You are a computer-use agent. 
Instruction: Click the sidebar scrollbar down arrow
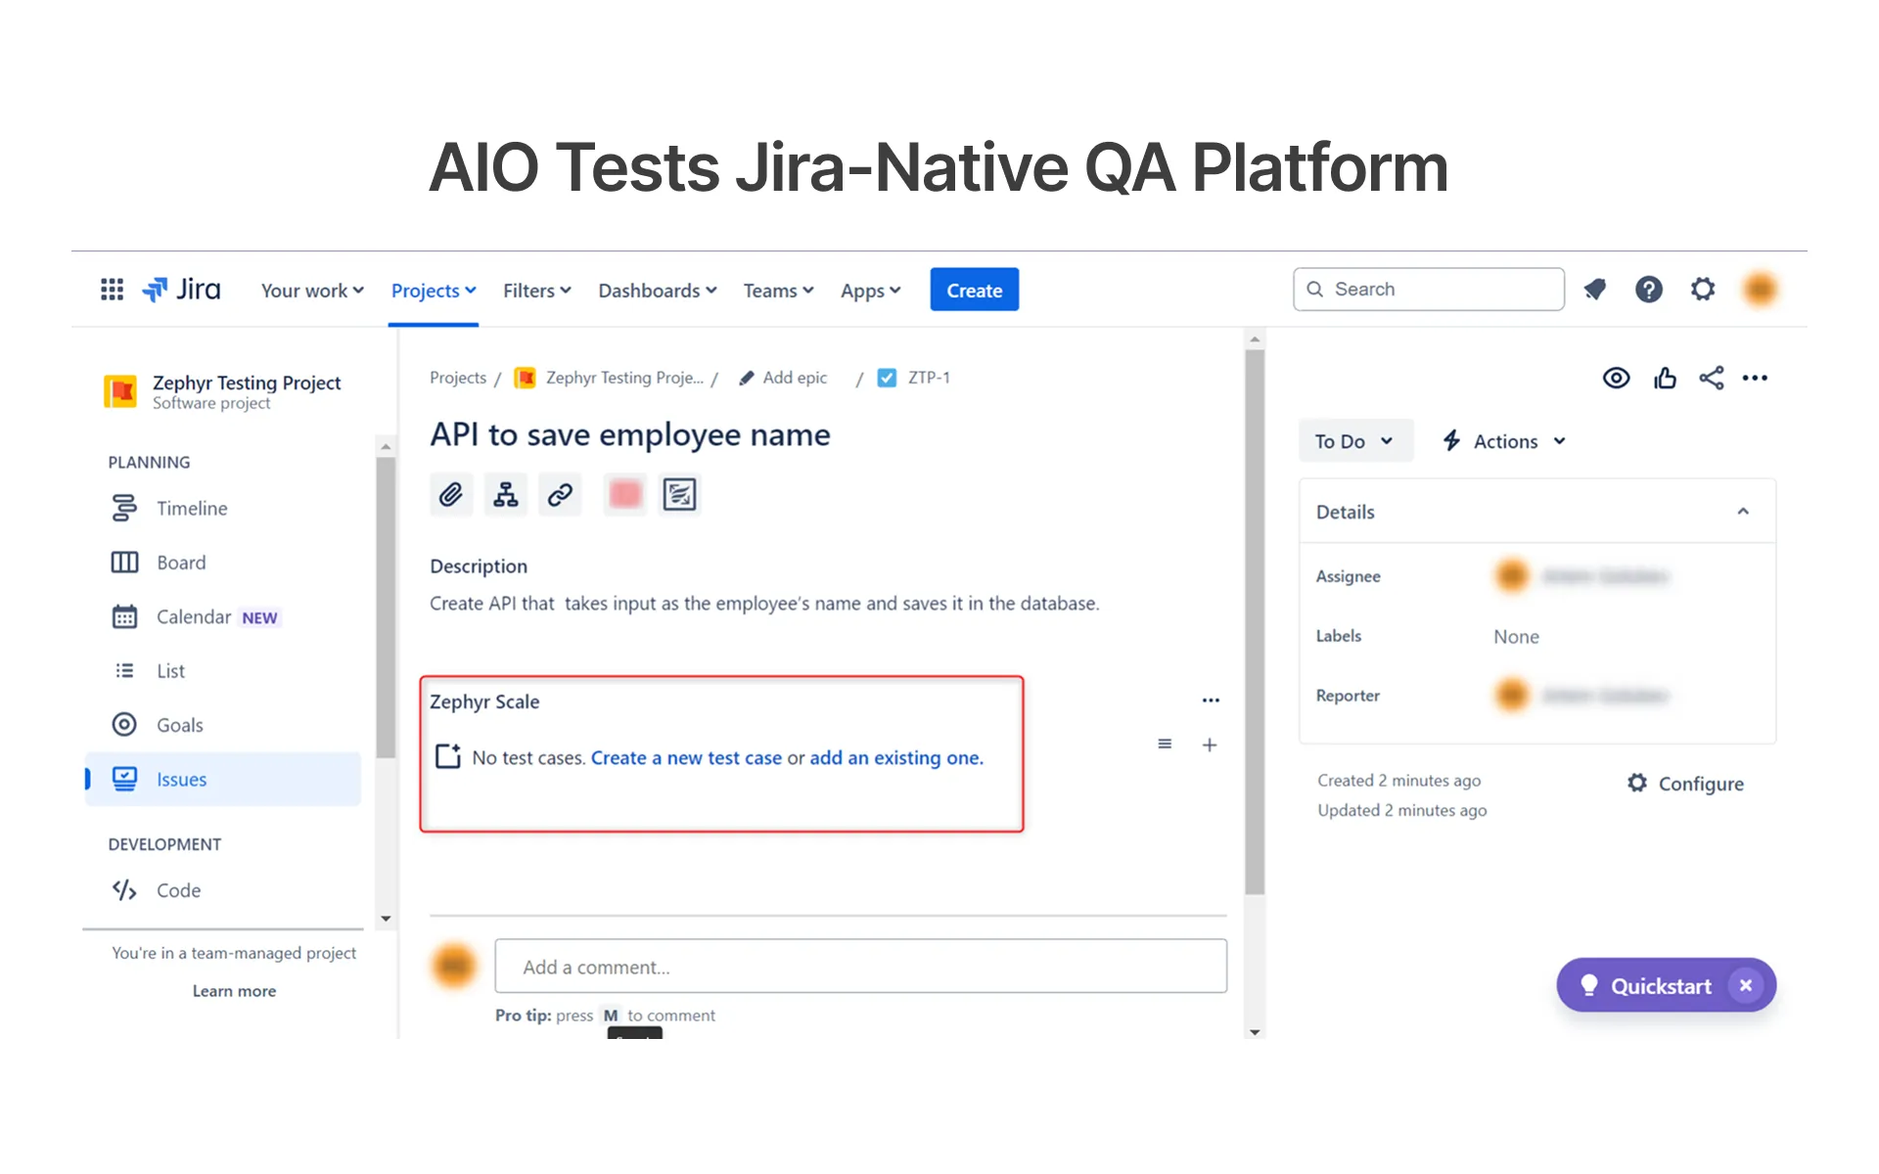pyautogui.click(x=386, y=919)
